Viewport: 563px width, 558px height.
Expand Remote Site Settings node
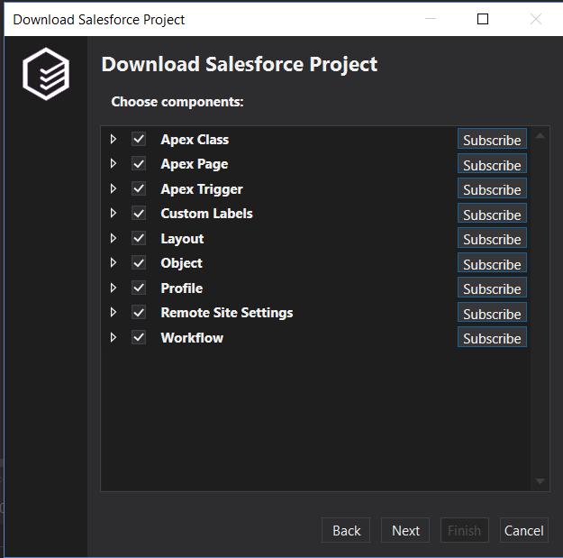[114, 313]
